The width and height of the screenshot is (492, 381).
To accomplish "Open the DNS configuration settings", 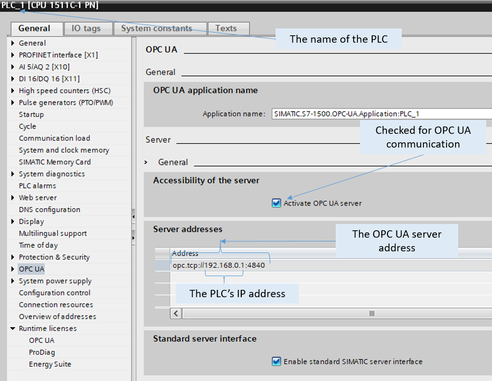I will pos(50,210).
